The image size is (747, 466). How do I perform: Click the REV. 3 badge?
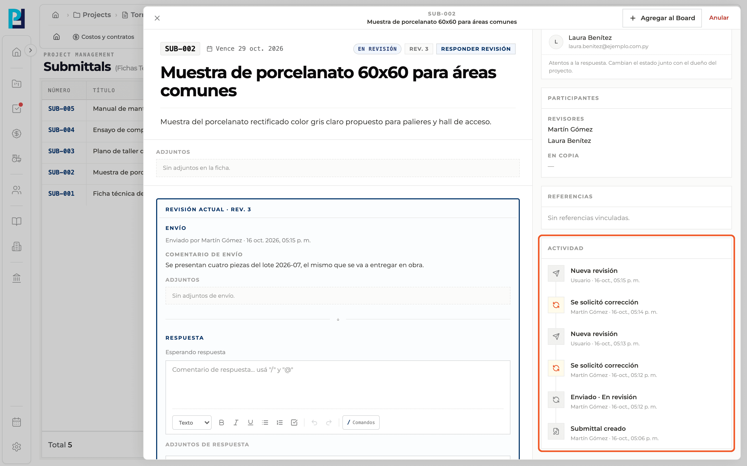419,49
